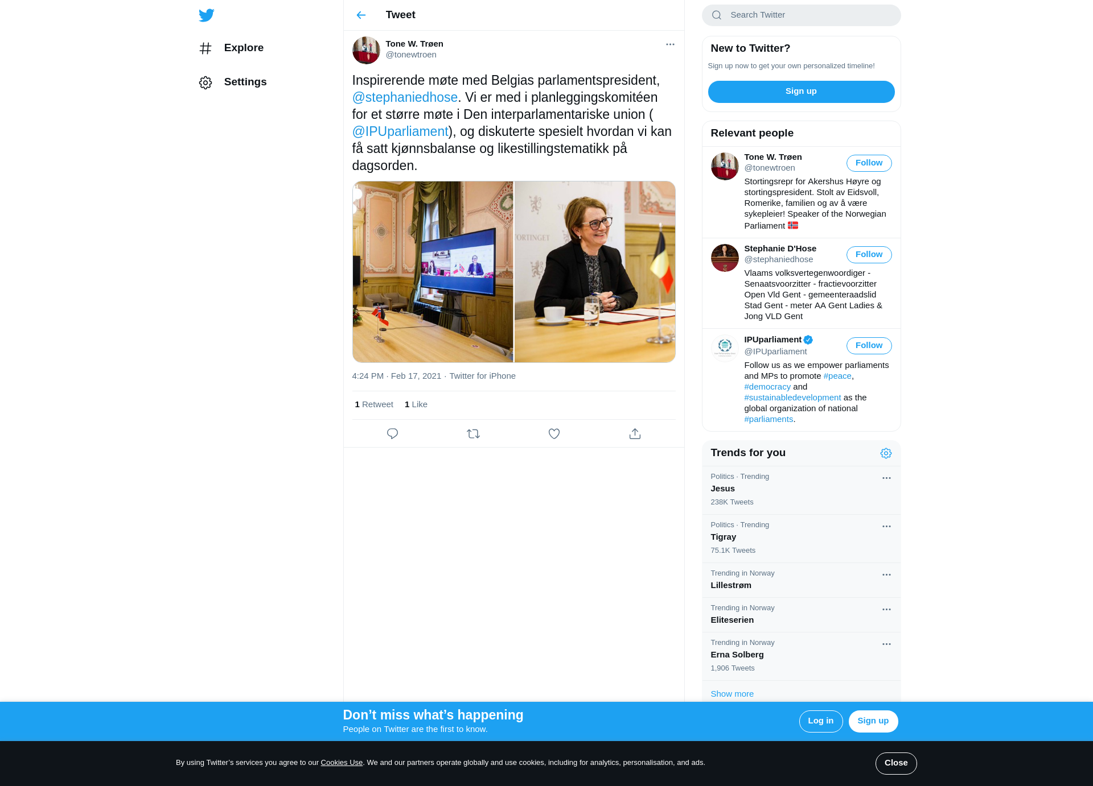Click the Twitter for iPhone source link
Screen dimensions: 1093x786
482,376
